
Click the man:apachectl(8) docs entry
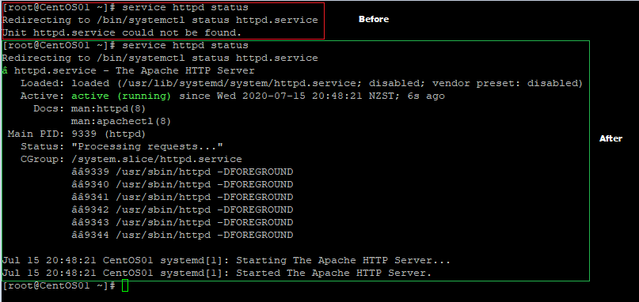point(121,121)
